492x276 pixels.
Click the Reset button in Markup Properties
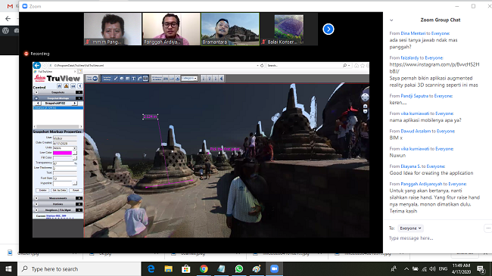pos(76,191)
